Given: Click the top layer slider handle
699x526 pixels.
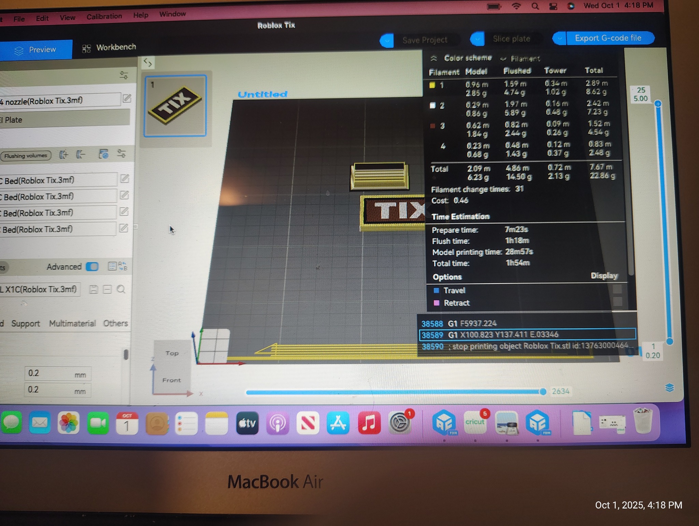Looking at the screenshot, I should coord(658,103).
